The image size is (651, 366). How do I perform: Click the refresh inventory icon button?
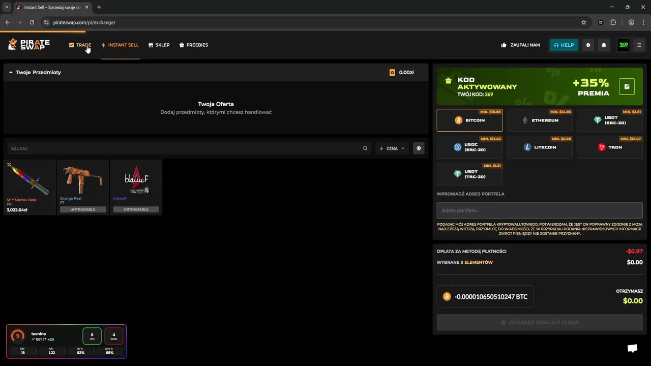pyautogui.click(x=419, y=148)
